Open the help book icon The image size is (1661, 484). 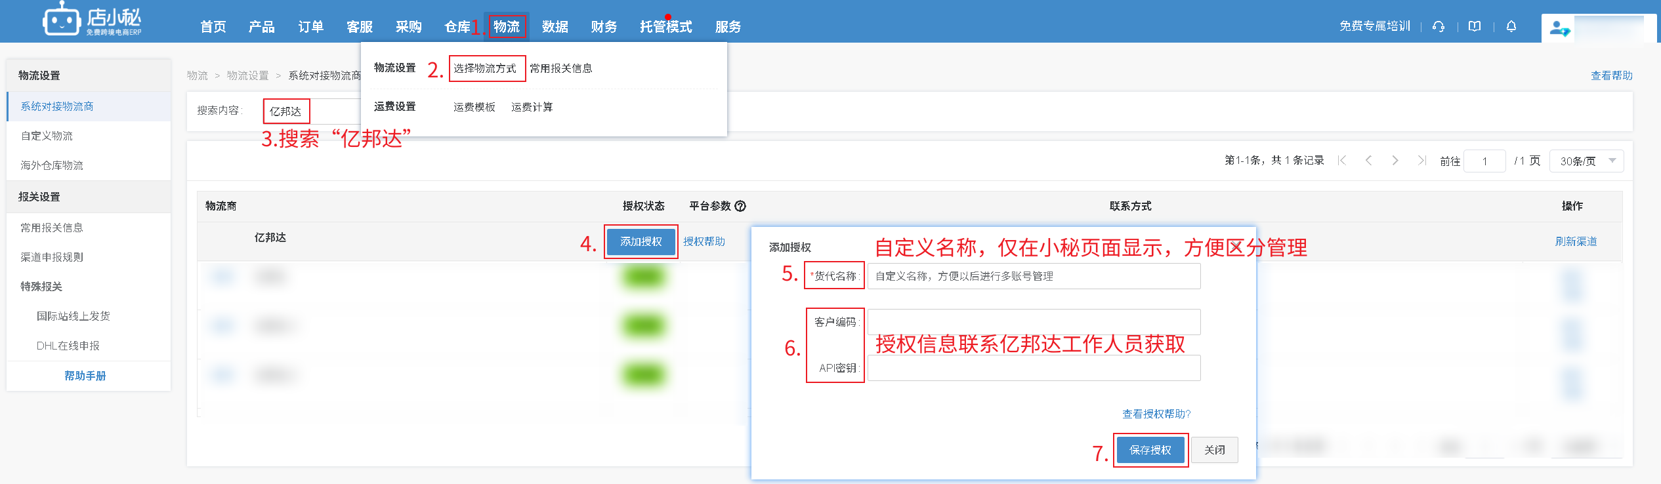click(x=1475, y=26)
